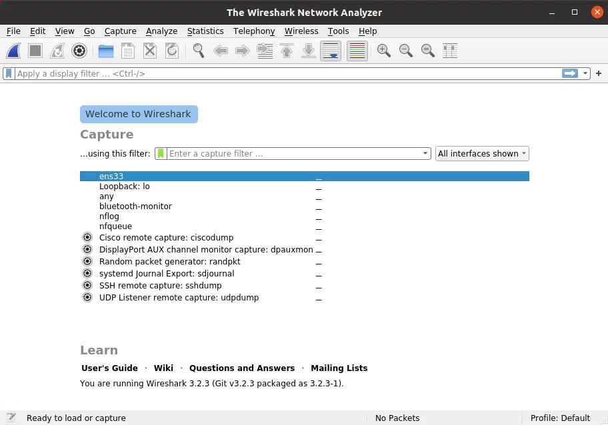Start capturing packets with shark fin icon
The width and height of the screenshot is (608, 425).
tap(13, 51)
